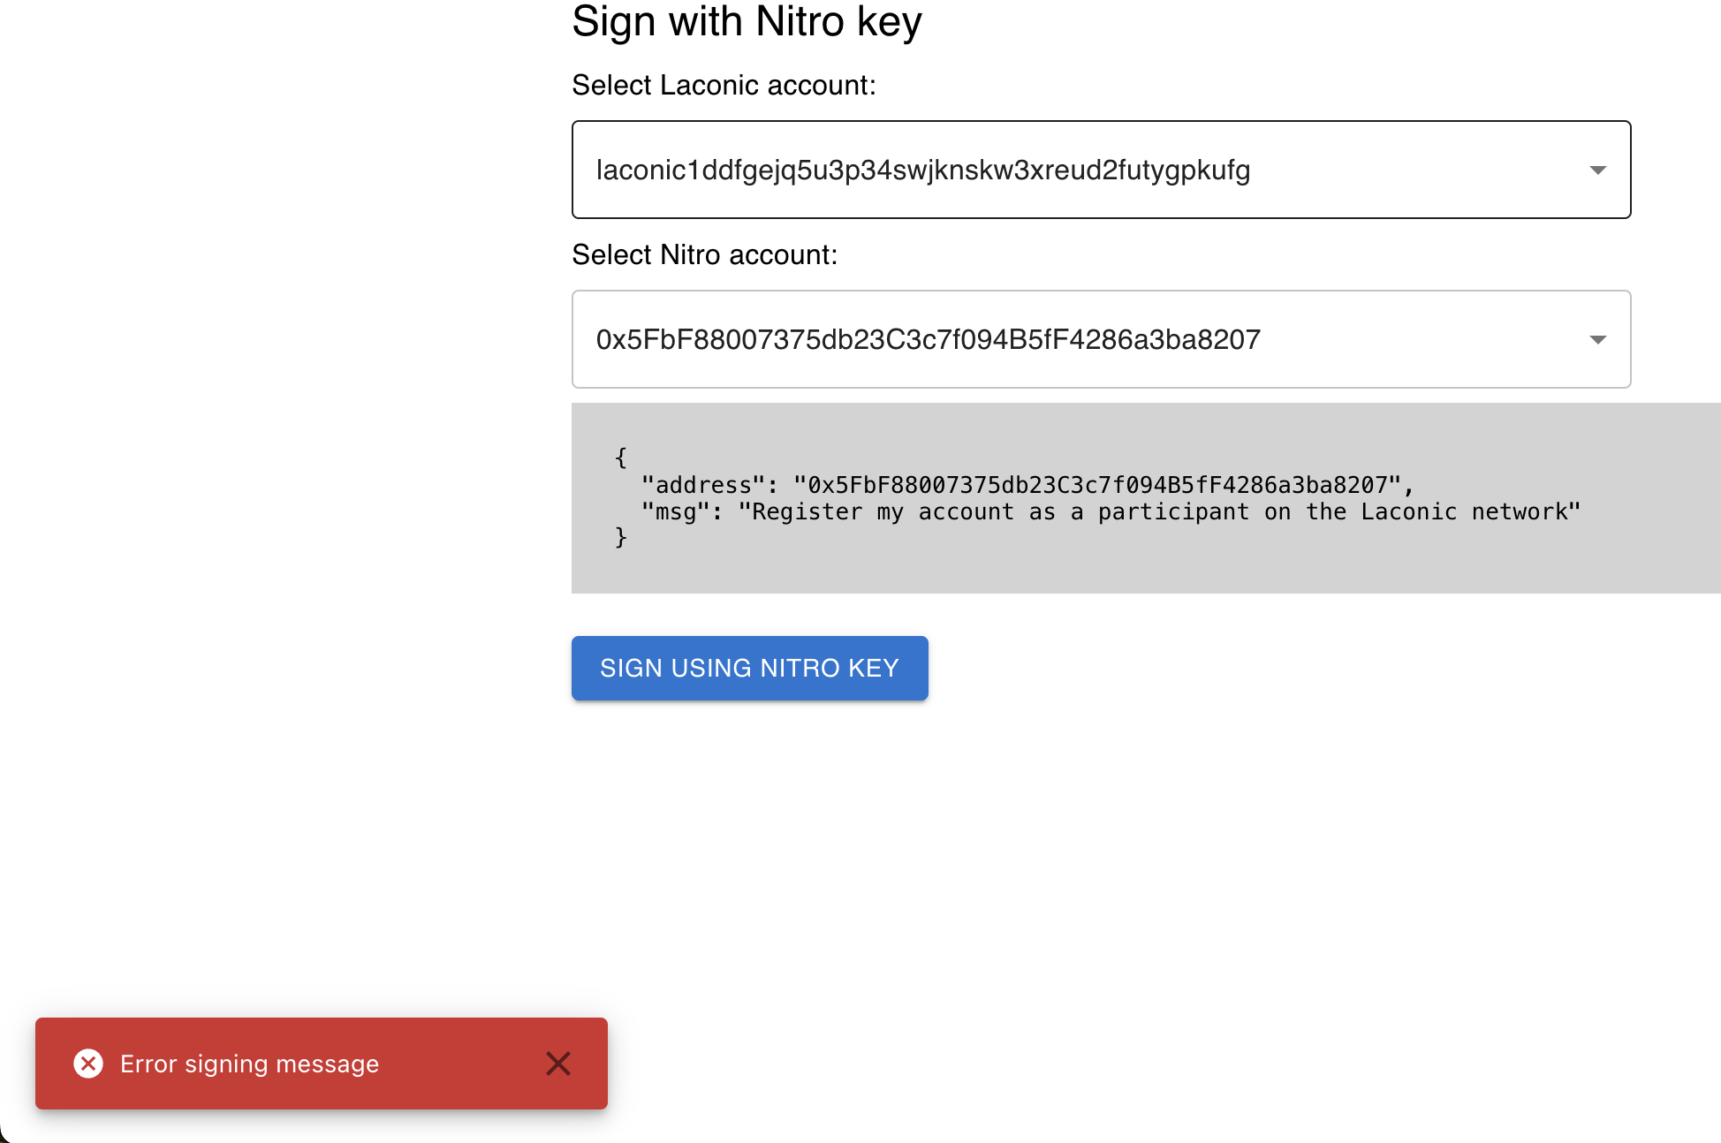Click the red error circle icon

(88, 1064)
